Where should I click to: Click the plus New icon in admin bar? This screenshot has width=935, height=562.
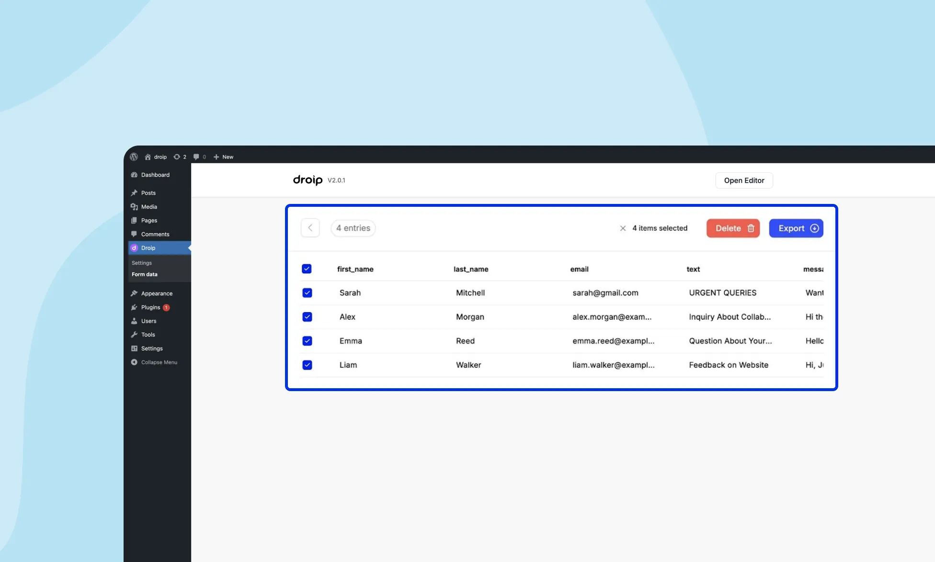click(216, 157)
